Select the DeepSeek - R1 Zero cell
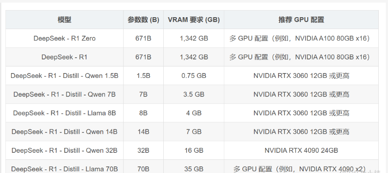Screen dimensions: 388x173 [64, 38]
